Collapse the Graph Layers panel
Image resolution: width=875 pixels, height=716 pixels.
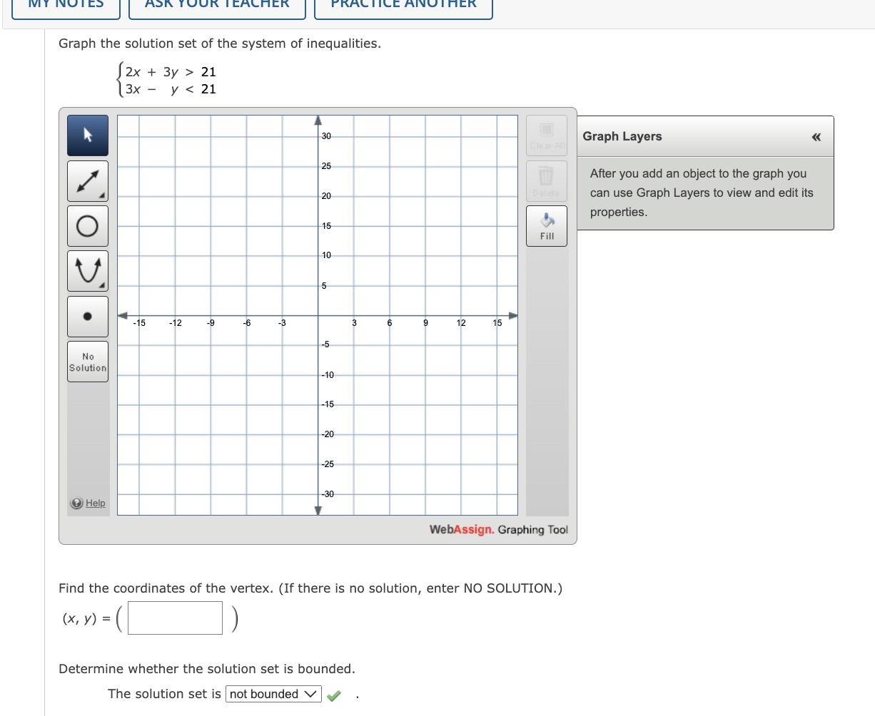point(816,137)
